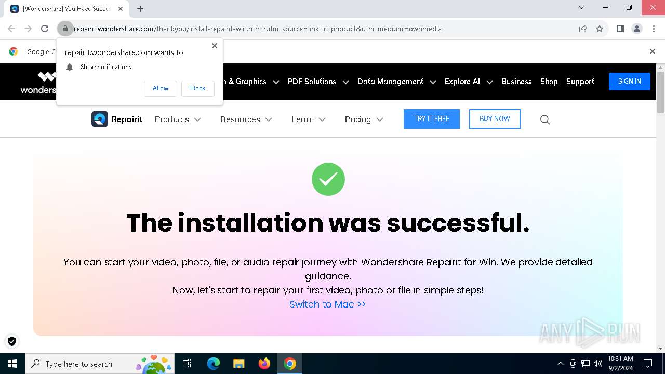
Task: Open the Business page
Action: (x=516, y=82)
